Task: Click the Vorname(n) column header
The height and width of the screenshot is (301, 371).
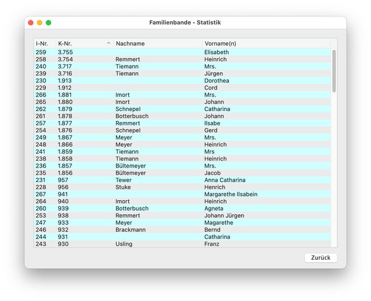Action: pyautogui.click(x=265, y=44)
